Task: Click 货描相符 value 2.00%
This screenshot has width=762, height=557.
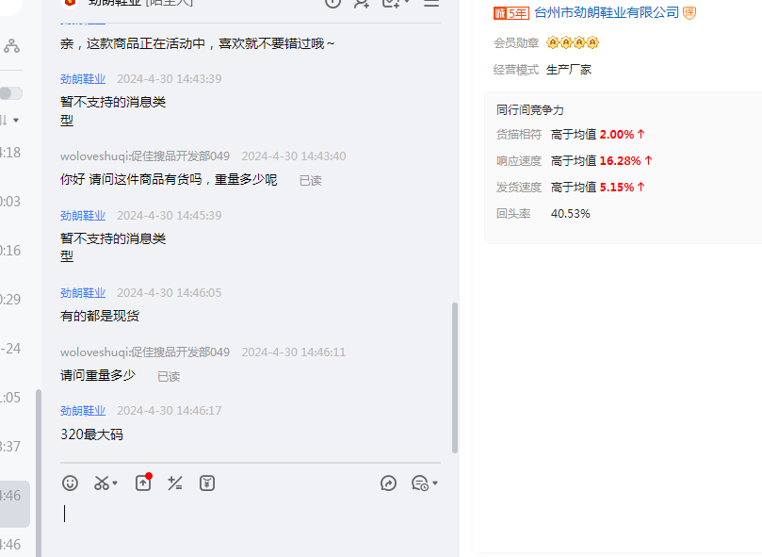Action: 617,134
